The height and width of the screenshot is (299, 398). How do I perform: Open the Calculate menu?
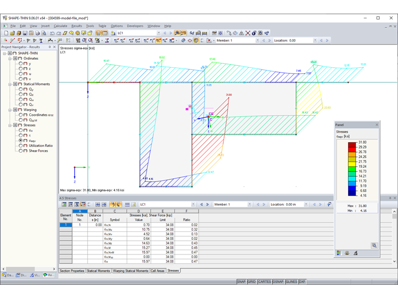[x=60, y=26]
